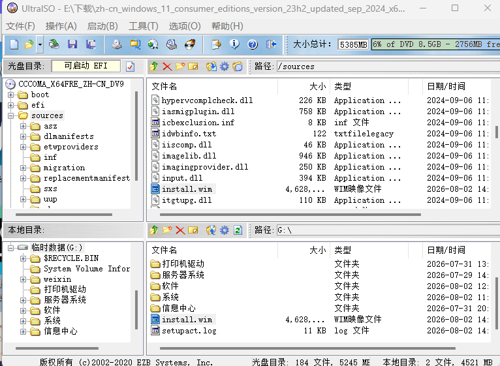Click the disc path field showing /sources
500x366 pixels.
388,67
